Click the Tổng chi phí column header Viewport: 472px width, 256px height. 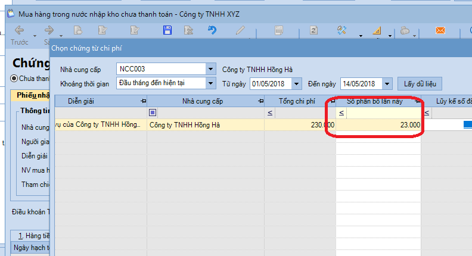click(298, 101)
